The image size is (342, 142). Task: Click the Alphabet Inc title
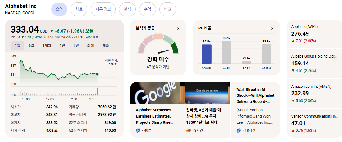click(x=21, y=6)
